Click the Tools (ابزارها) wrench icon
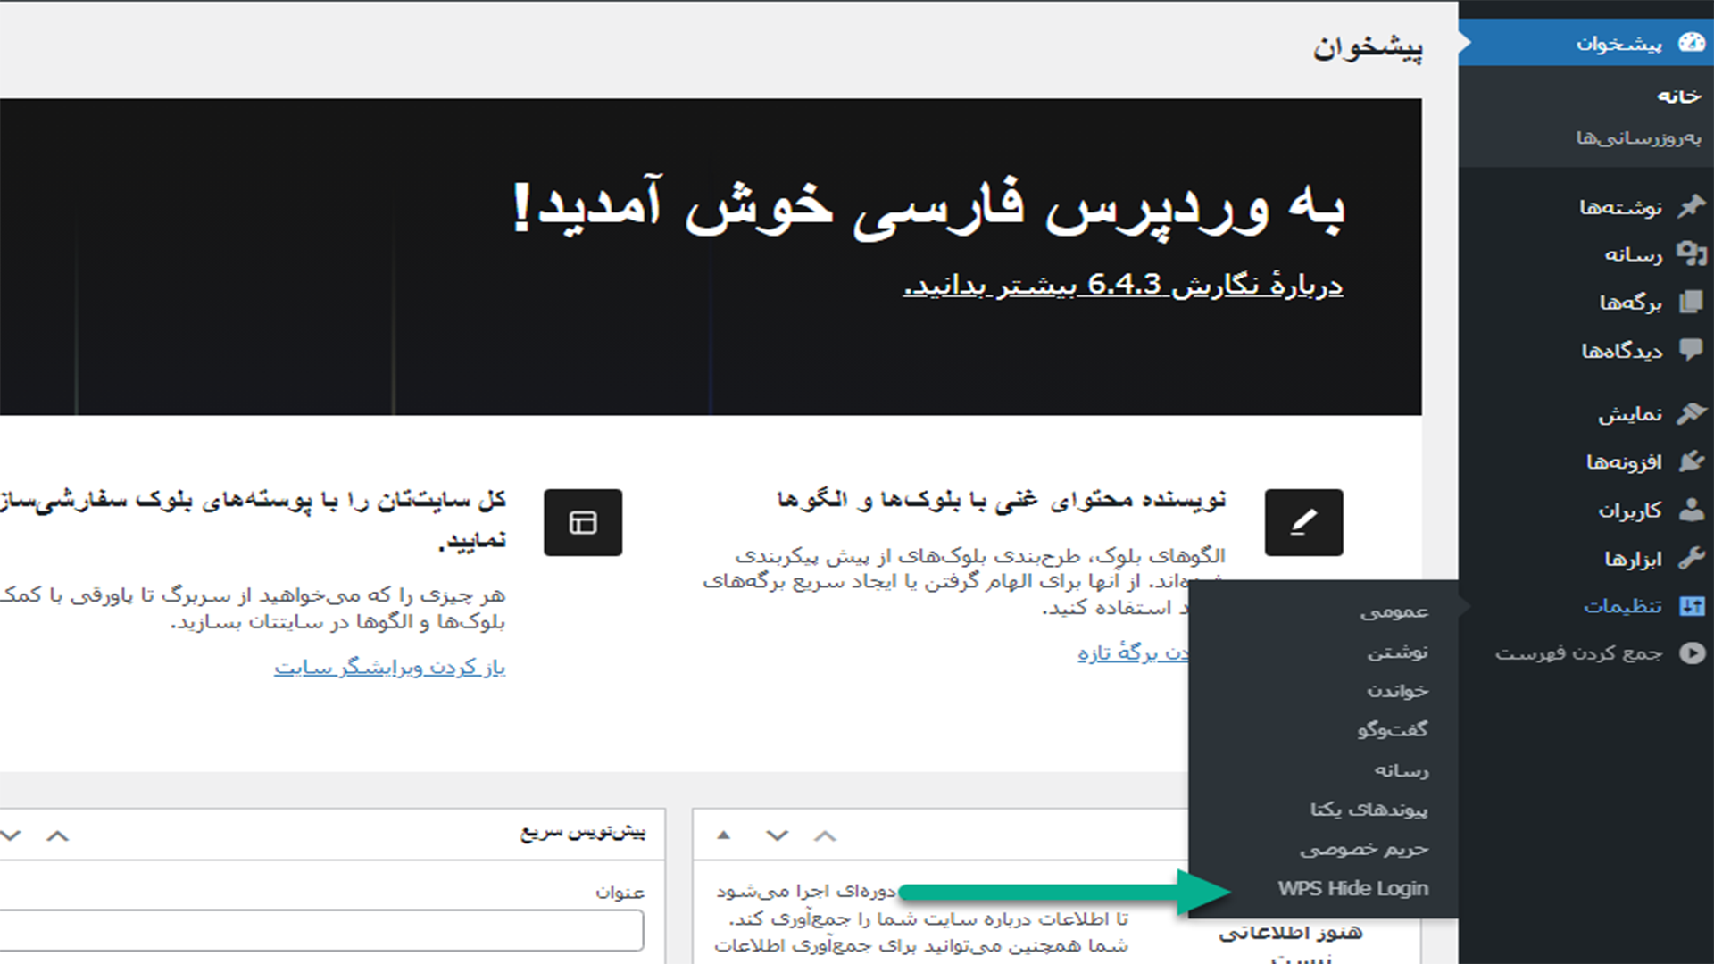The width and height of the screenshot is (1714, 964). 1691,558
